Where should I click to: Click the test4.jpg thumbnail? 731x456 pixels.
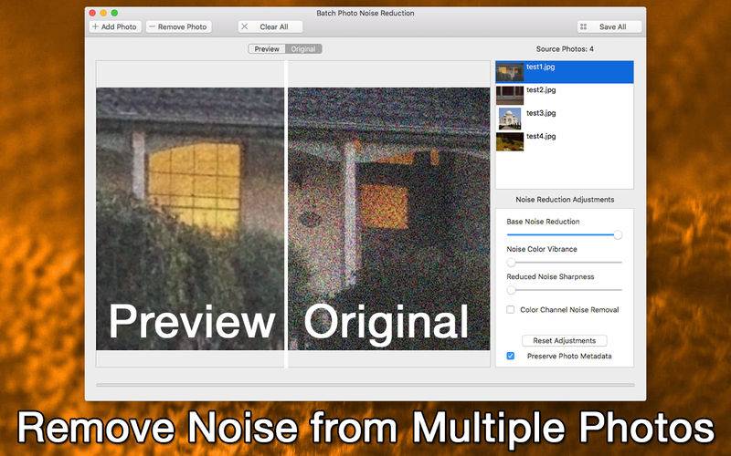(x=510, y=141)
